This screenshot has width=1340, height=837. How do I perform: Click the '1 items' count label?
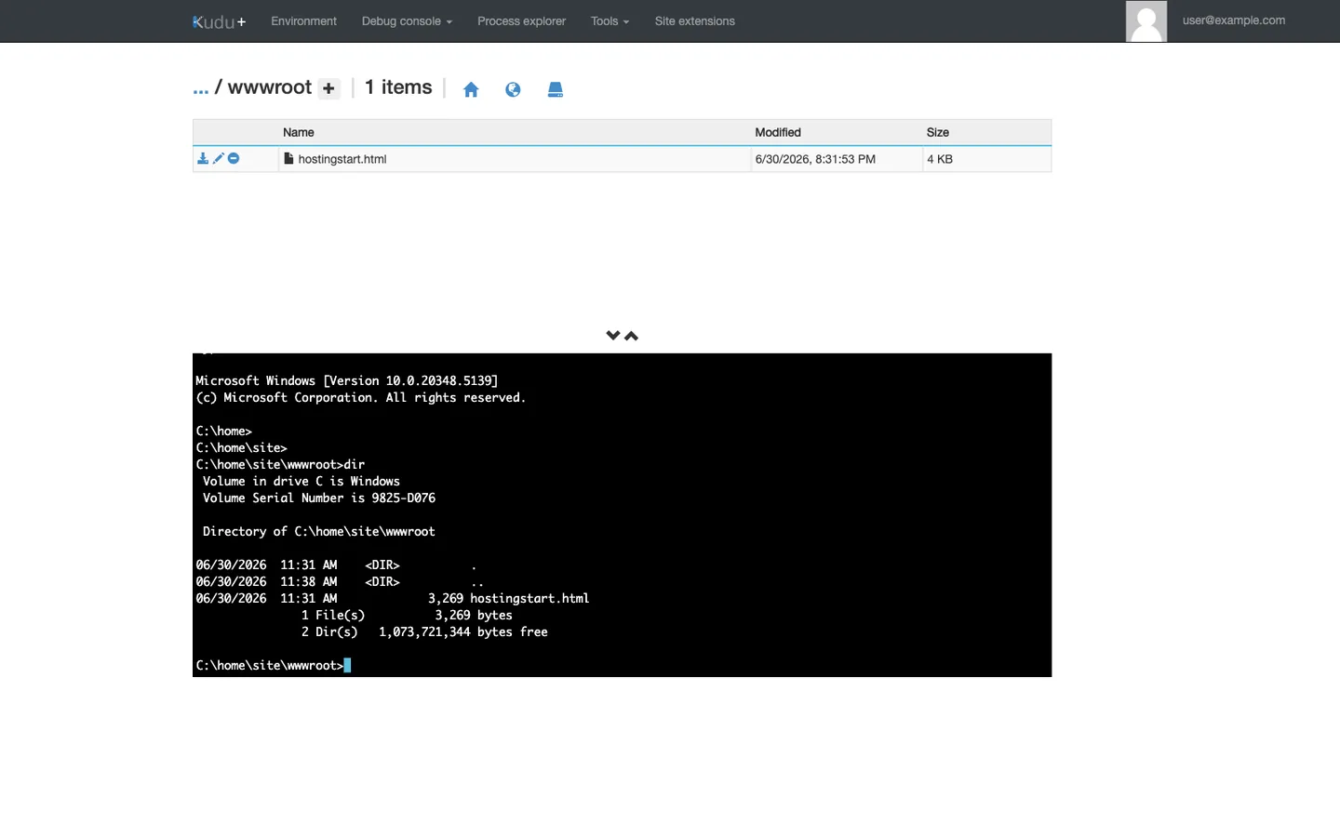[398, 87]
